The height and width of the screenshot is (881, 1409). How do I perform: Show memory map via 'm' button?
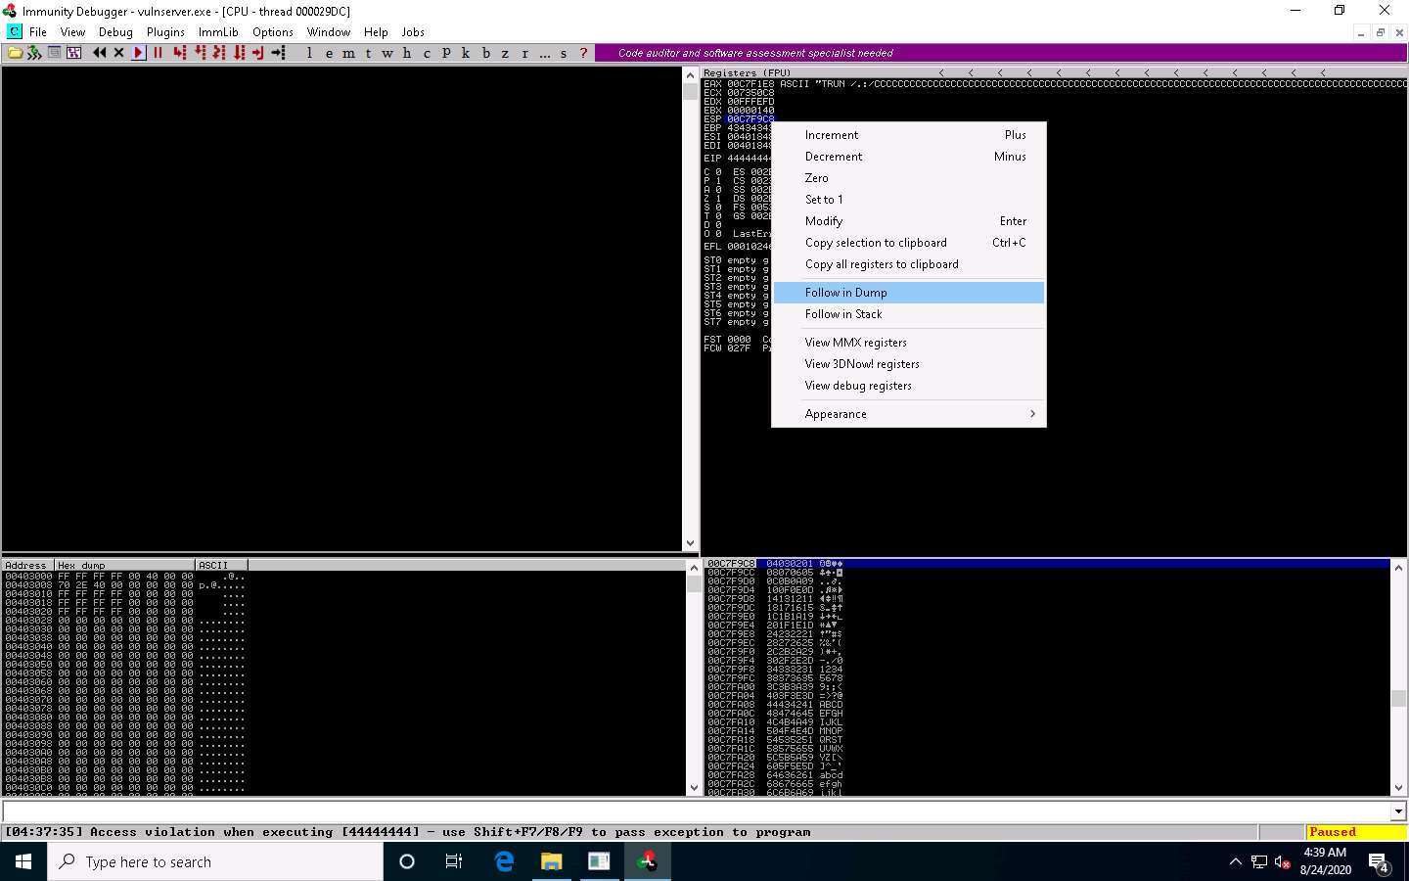click(x=348, y=53)
